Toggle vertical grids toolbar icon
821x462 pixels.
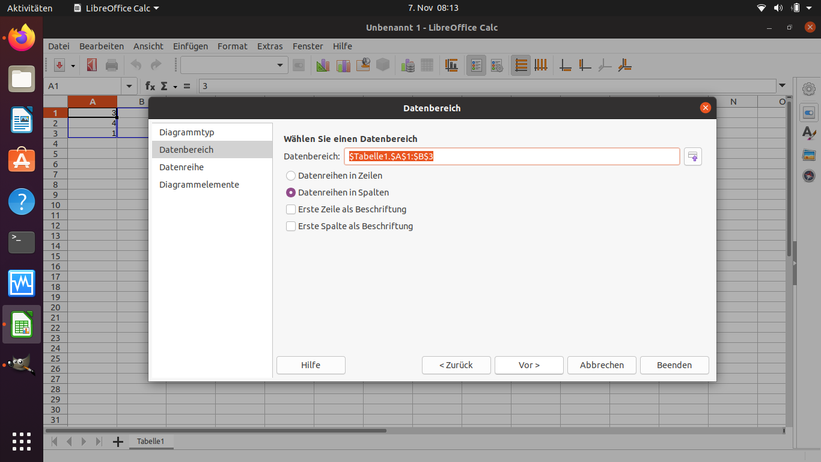point(541,65)
